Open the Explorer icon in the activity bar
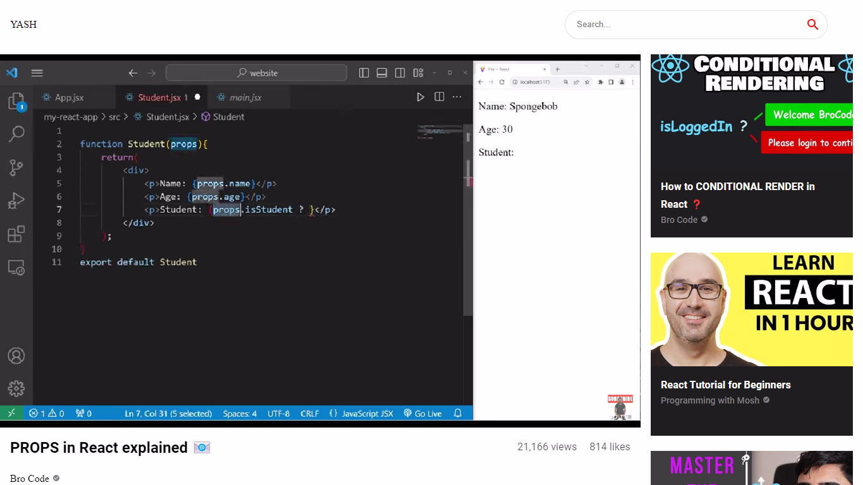Screen dimensions: 863x485 point(16,102)
